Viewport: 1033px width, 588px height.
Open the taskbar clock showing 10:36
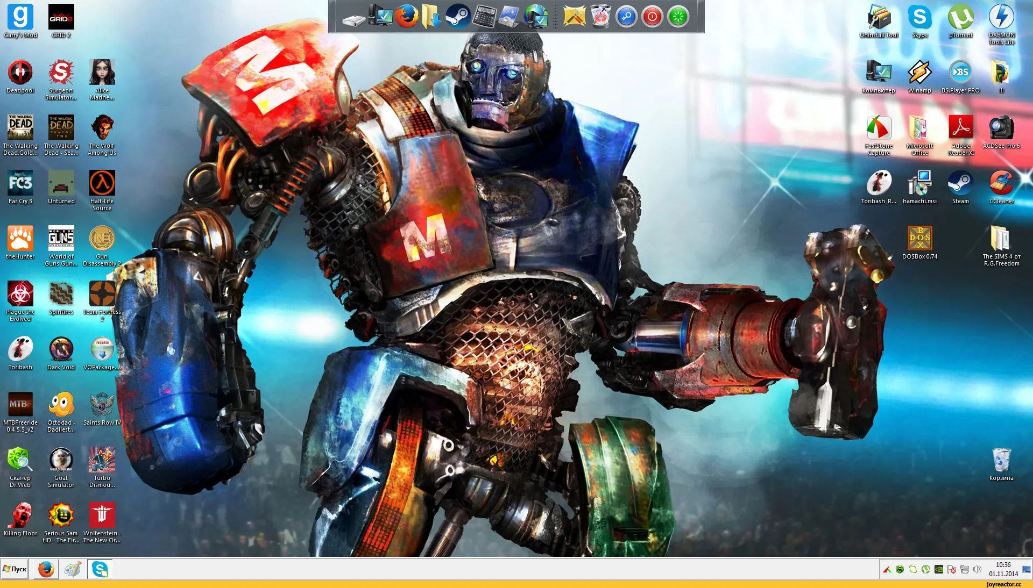[x=1003, y=569]
